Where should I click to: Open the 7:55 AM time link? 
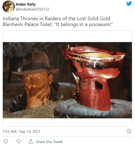(x=9, y=131)
